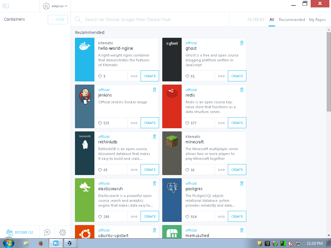Open more options for minecraft image

pos(221,170)
